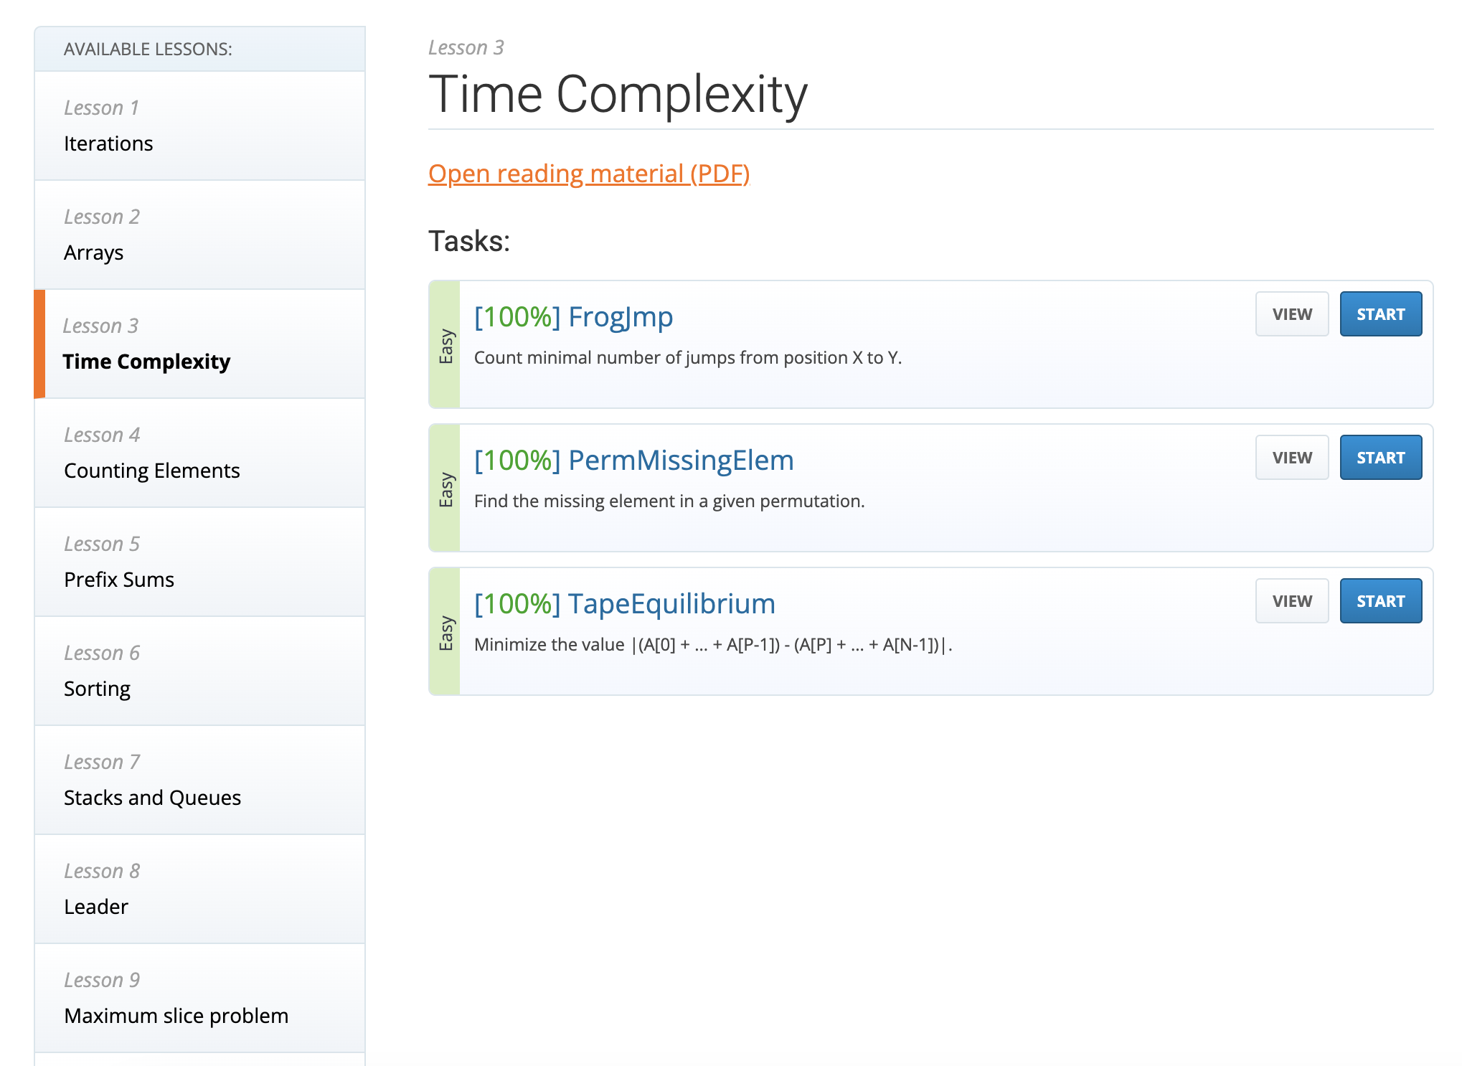Start the FrogJmp task
1462x1066 pixels.
coord(1380,313)
